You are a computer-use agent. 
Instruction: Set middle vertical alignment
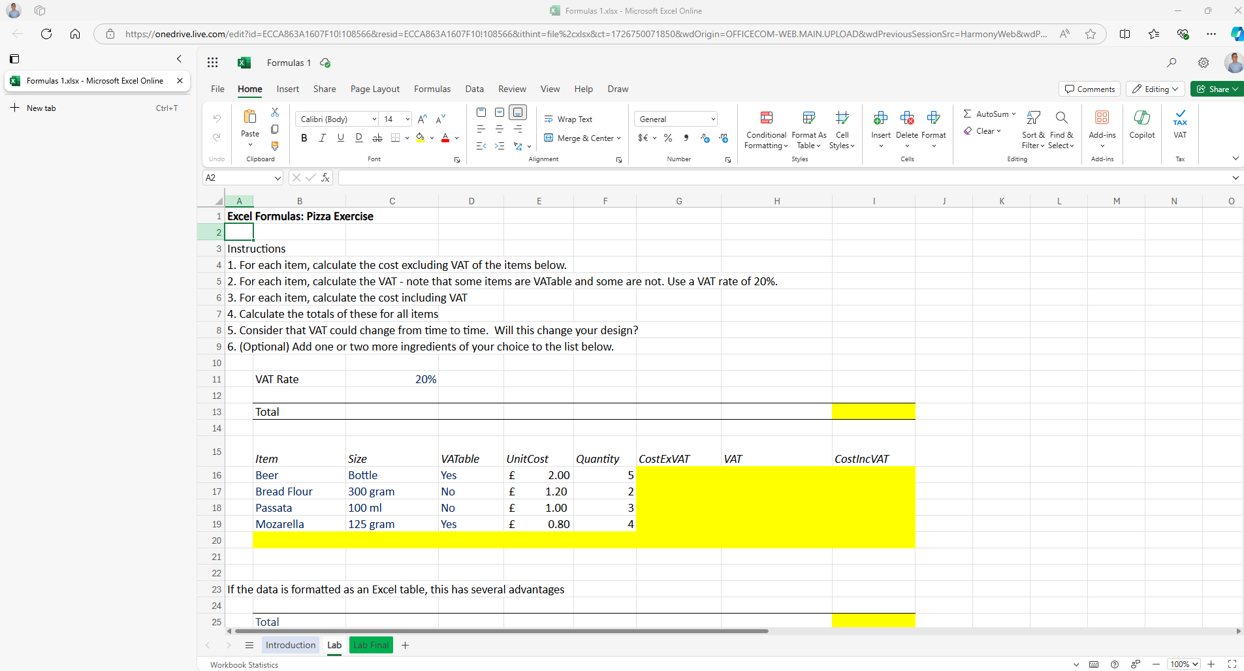tap(500, 112)
